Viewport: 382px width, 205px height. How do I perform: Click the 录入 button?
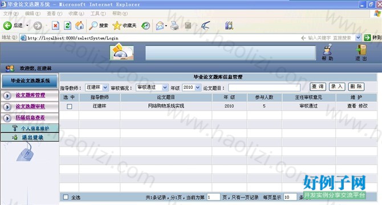337,87
